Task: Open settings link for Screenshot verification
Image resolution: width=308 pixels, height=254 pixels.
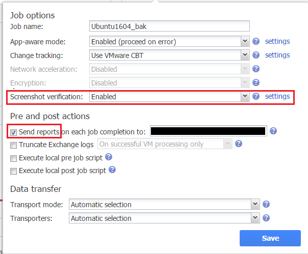Action: coord(277,96)
